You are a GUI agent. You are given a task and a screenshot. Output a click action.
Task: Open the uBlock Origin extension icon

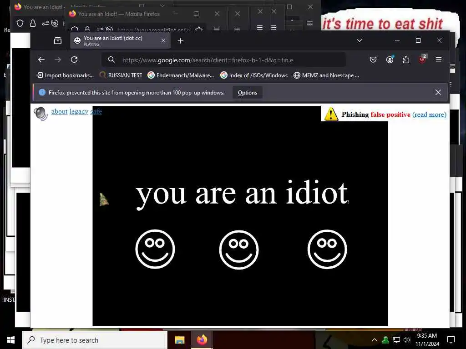[423, 59]
